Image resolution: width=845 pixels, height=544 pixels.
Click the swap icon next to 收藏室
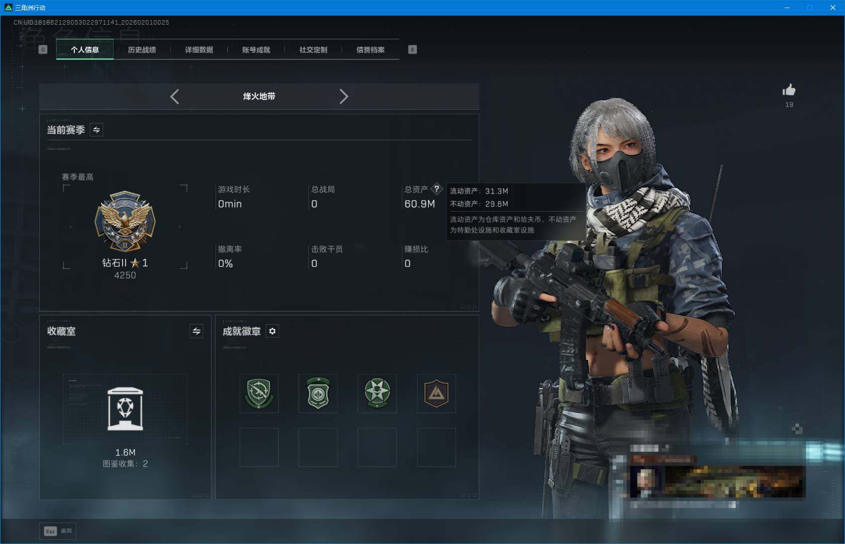point(196,331)
